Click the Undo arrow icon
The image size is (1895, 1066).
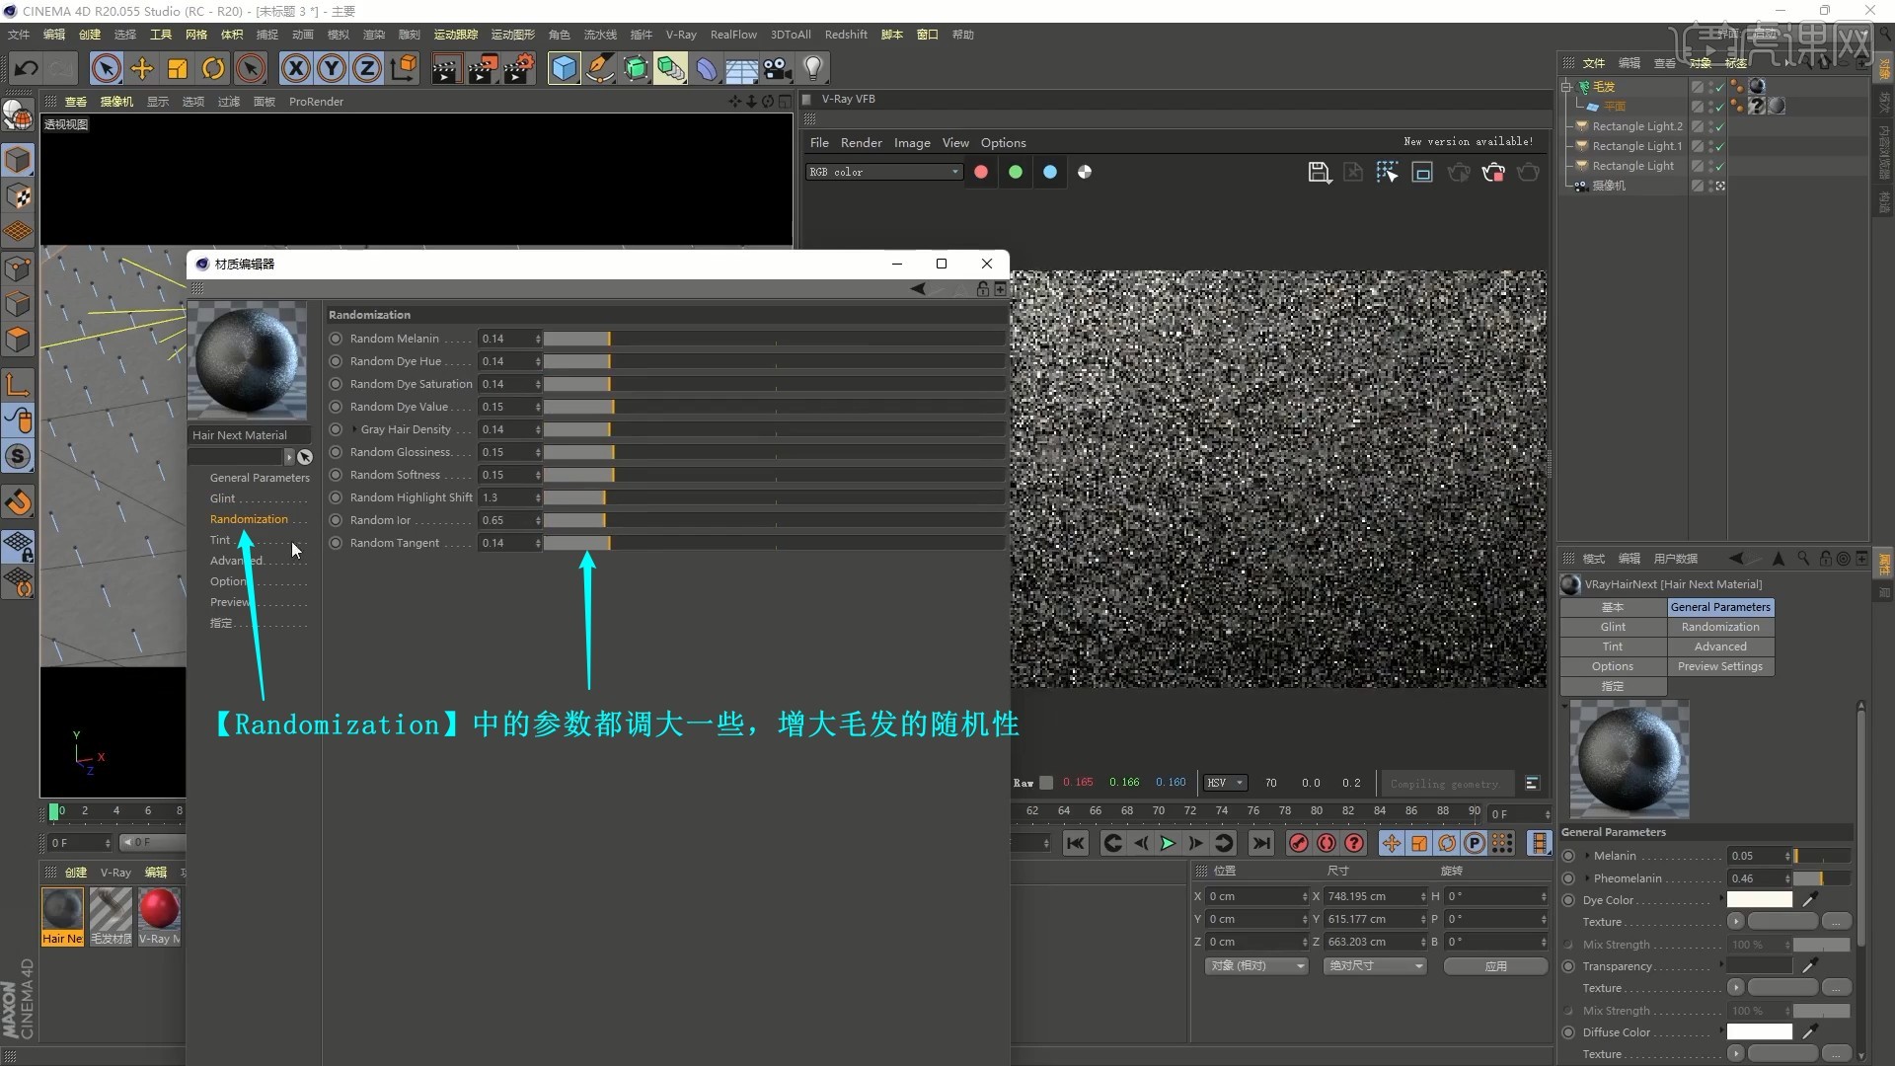point(27,67)
